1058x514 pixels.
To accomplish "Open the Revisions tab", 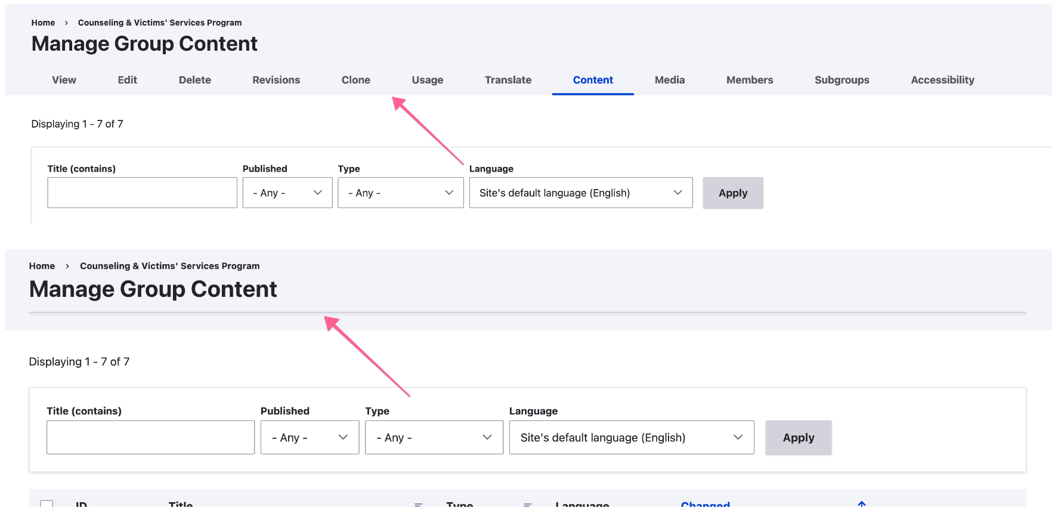I will [x=276, y=80].
